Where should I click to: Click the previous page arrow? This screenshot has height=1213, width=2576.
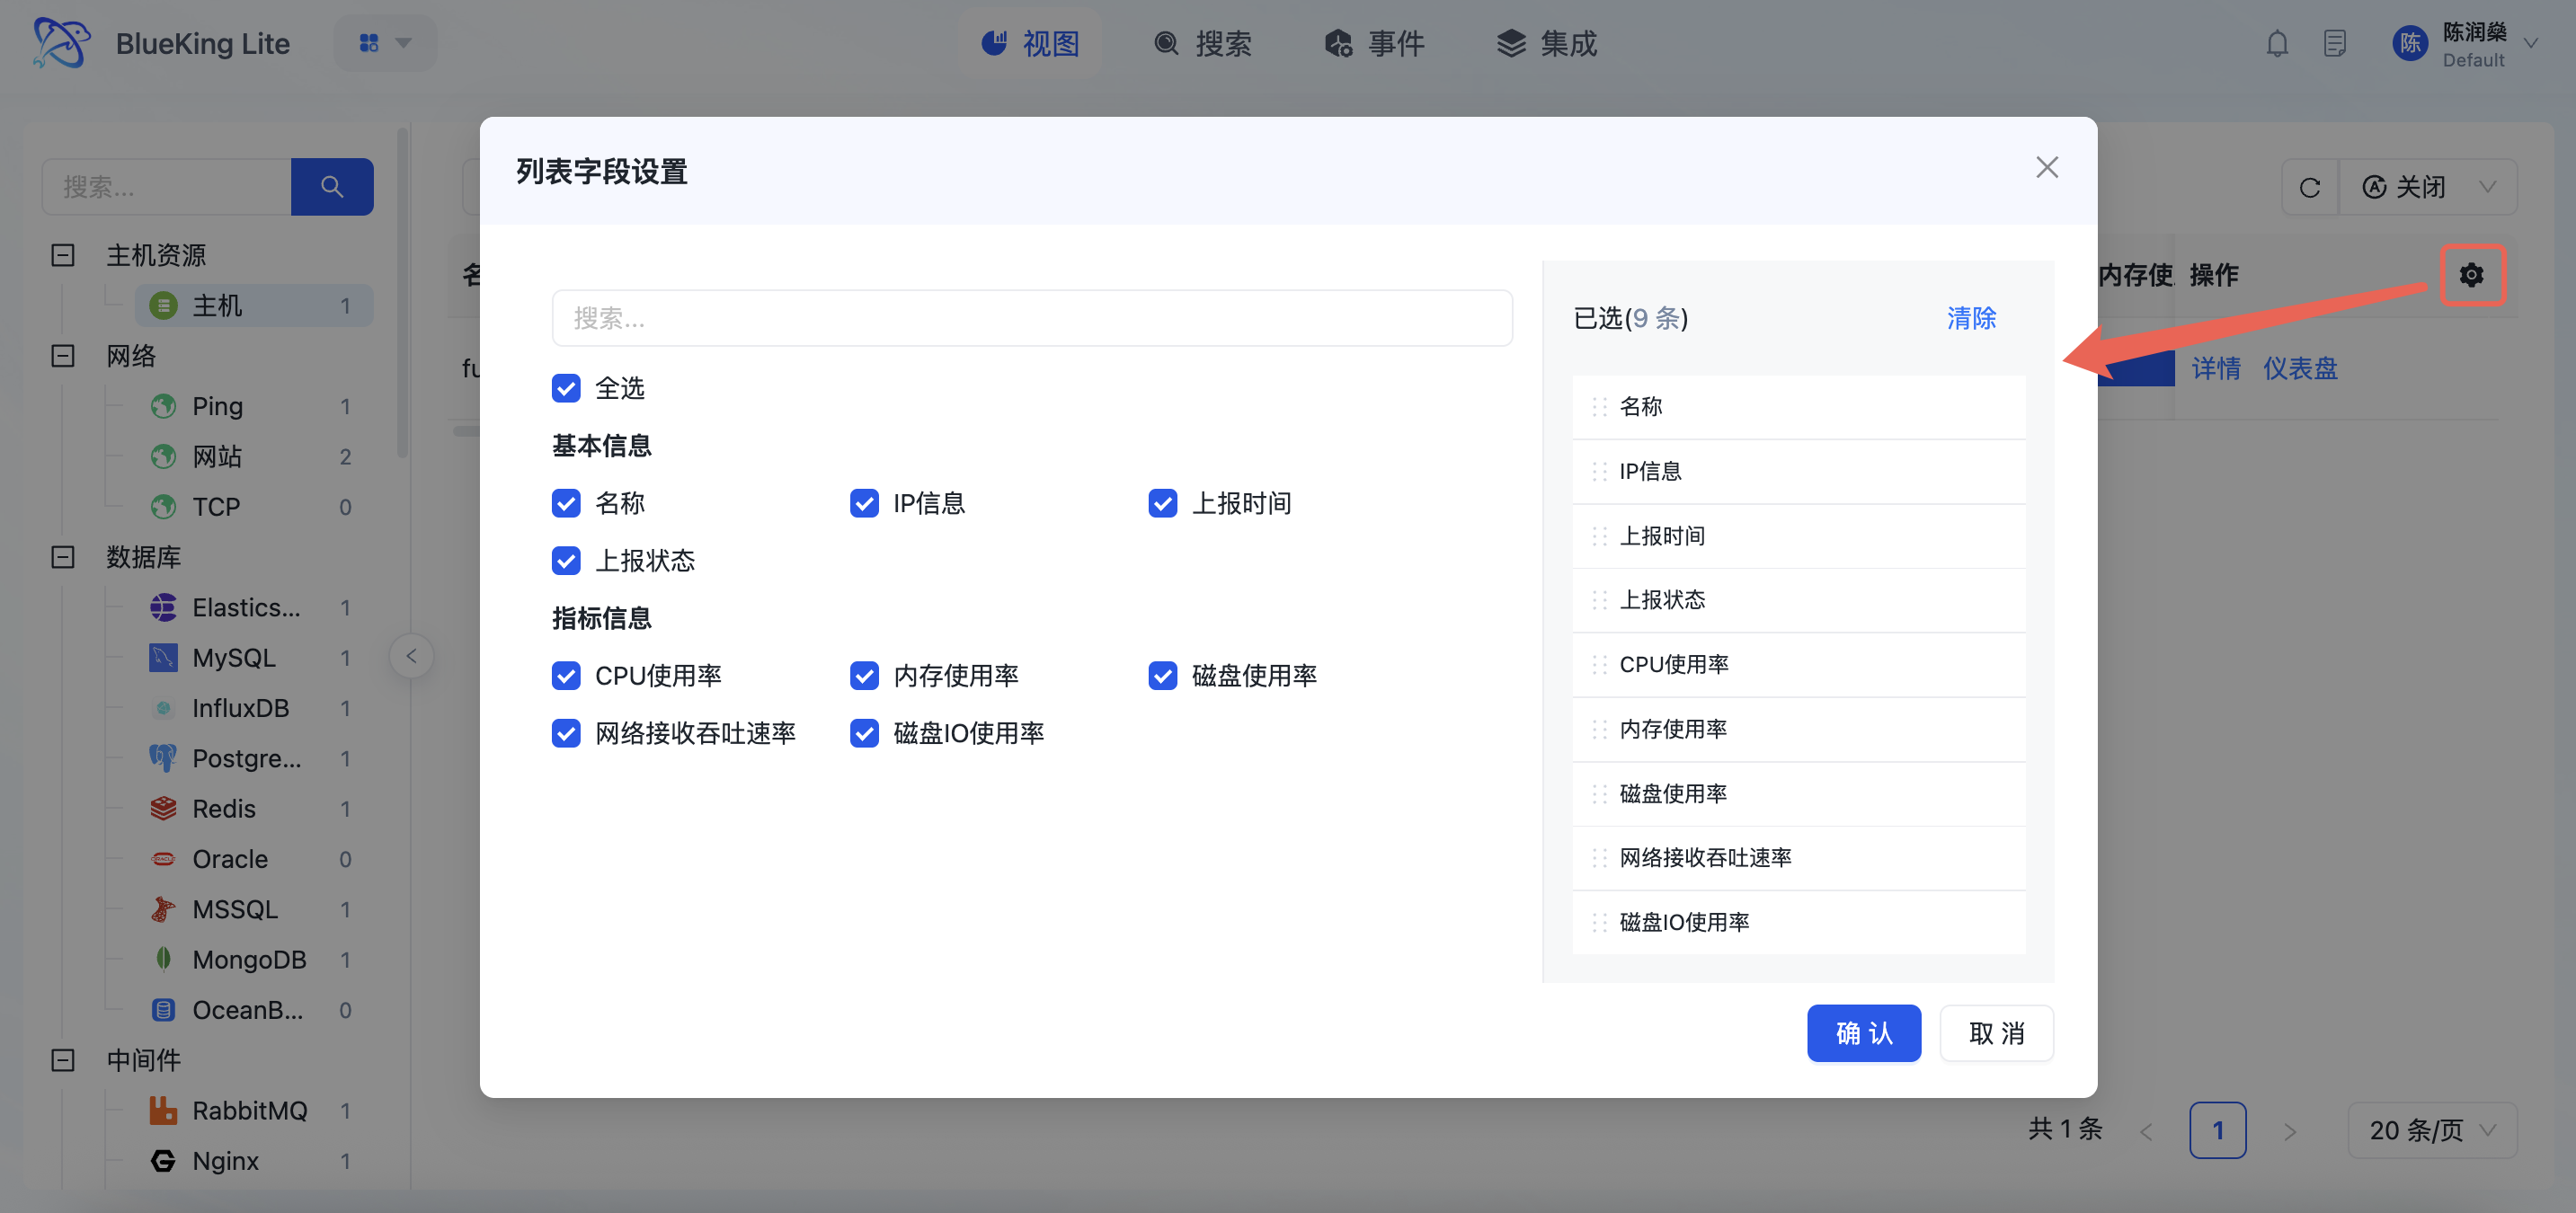point(2146,1131)
